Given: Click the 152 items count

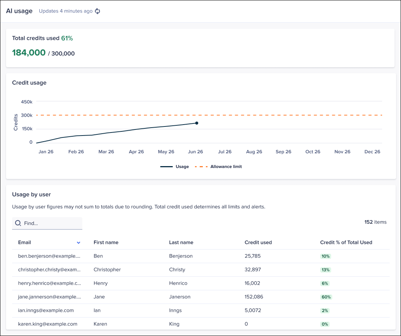Looking at the screenshot, I should pos(375,222).
